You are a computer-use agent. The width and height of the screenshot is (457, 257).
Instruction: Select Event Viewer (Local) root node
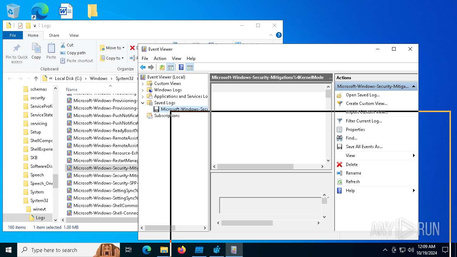(166, 77)
